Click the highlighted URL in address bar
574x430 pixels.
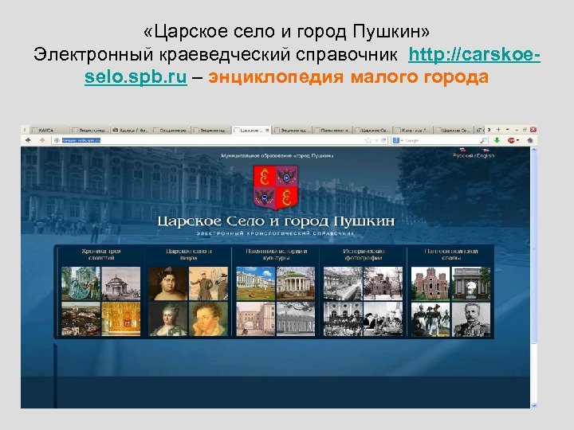(x=81, y=140)
